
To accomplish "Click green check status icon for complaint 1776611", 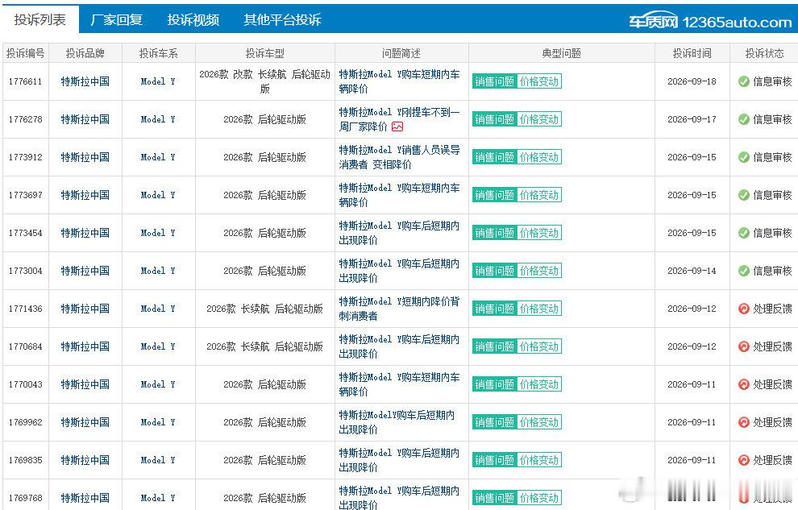I will click(743, 81).
